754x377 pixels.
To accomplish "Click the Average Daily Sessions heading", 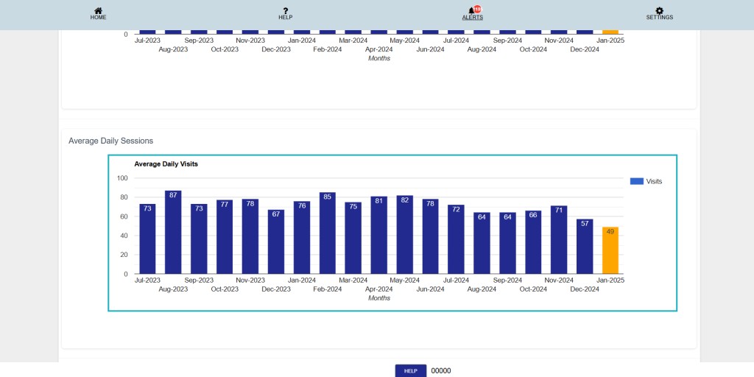I will (x=110, y=141).
